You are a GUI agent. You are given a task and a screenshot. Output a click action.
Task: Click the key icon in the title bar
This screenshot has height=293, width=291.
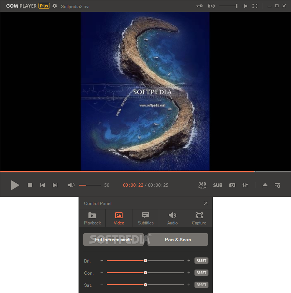199,6
